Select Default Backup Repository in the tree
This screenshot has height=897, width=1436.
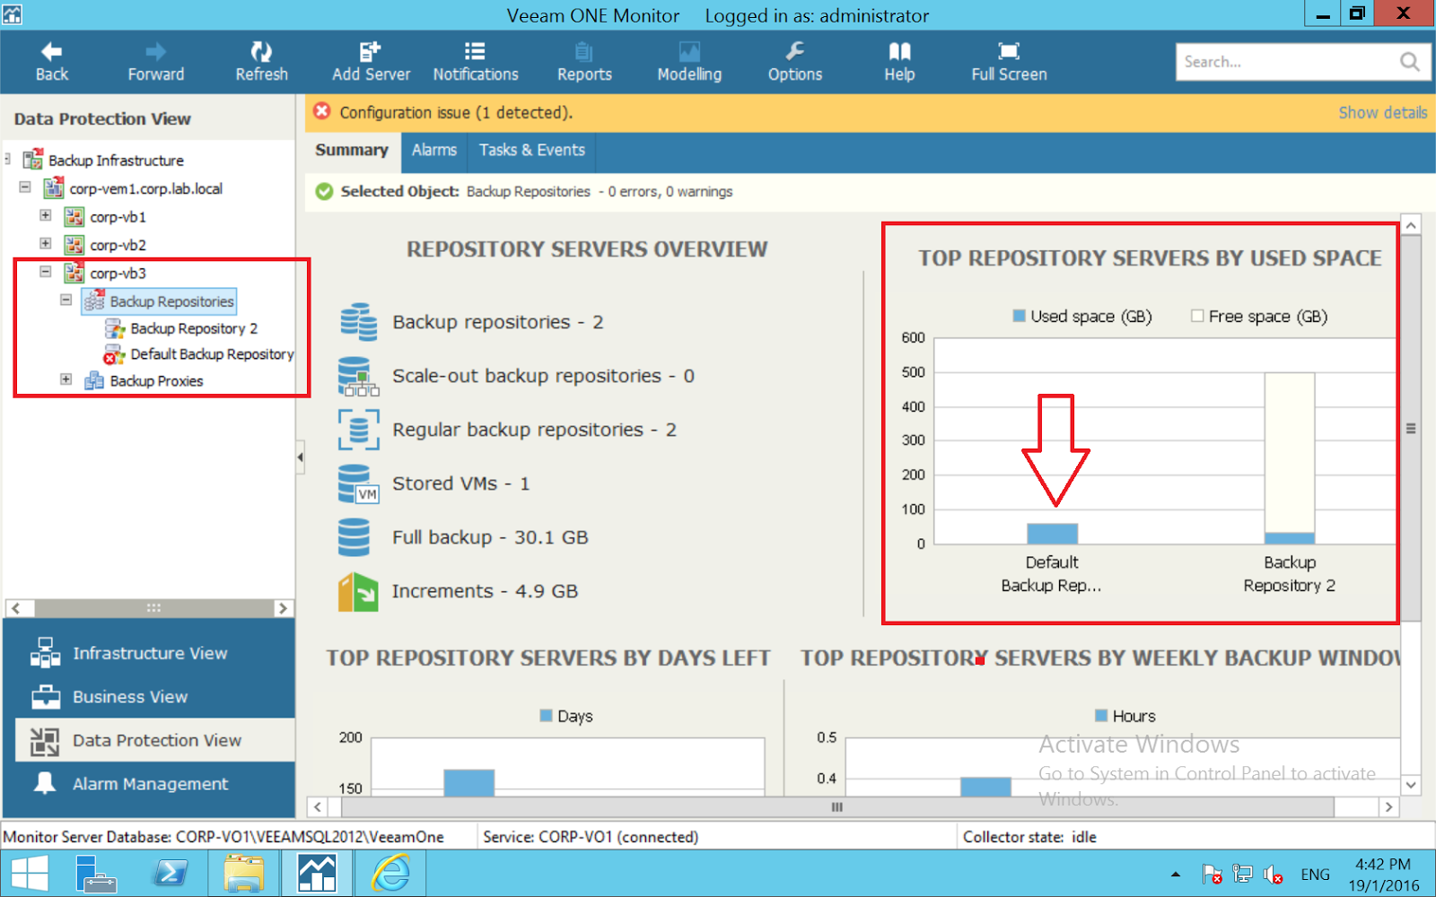tap(212, 354)
